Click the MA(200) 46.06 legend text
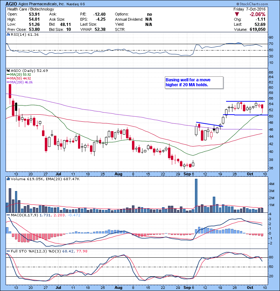 tap(21, 82)
